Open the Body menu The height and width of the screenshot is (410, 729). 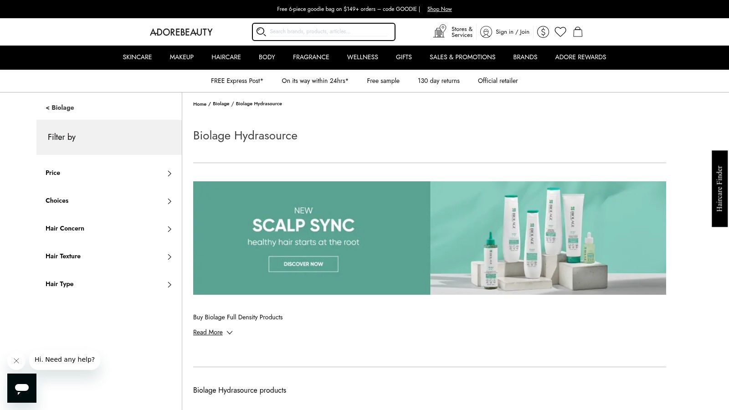pos(267,57)
